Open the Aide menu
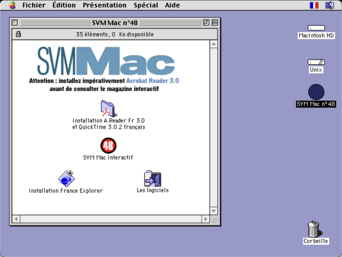342x257 pixels. point(172,5)
